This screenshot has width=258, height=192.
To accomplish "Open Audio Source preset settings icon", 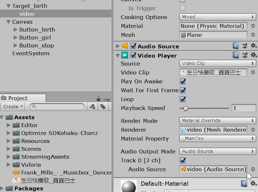I will [245, 46].
